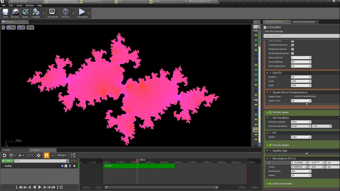Open the Simulation options dropdown arrow

(x=89, y=13)
